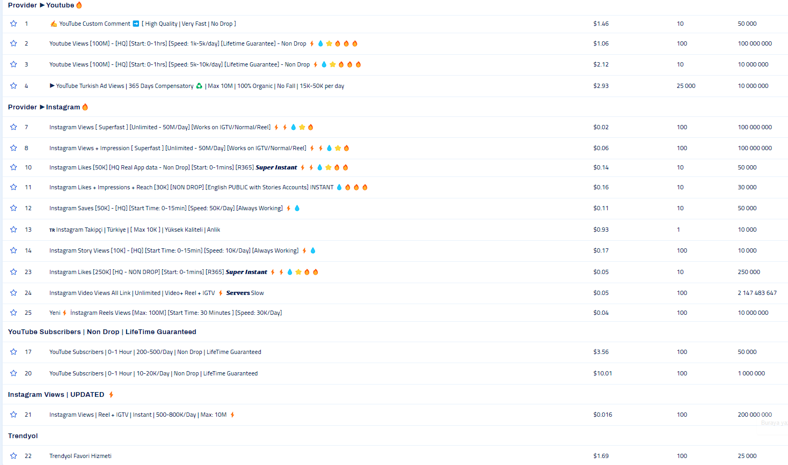The height and width of the screenshot is (465, 788).
Task: Click max order value 2 147 483 647
Action: (757, 293)
